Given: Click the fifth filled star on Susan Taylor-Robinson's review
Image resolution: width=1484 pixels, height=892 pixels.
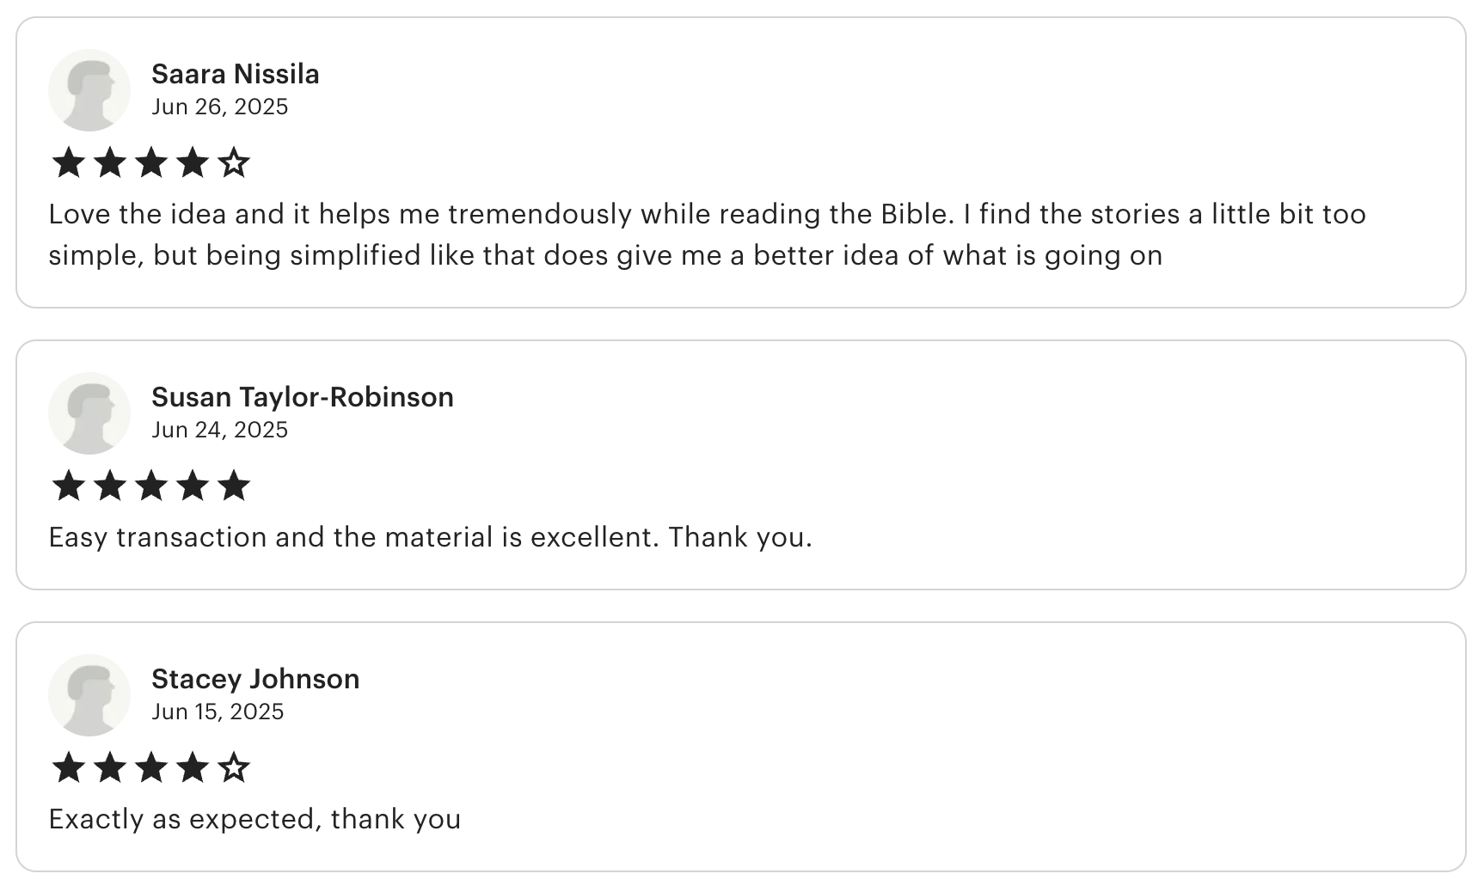Looking at the screenshot, I should coord(234,486).
